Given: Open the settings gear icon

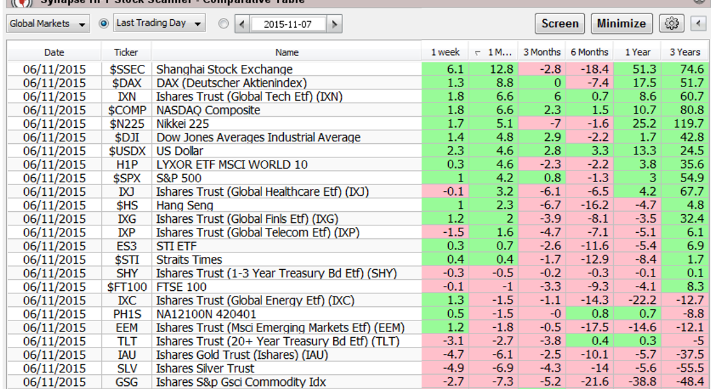Looking at the screenshot, I should coord(672,24).
